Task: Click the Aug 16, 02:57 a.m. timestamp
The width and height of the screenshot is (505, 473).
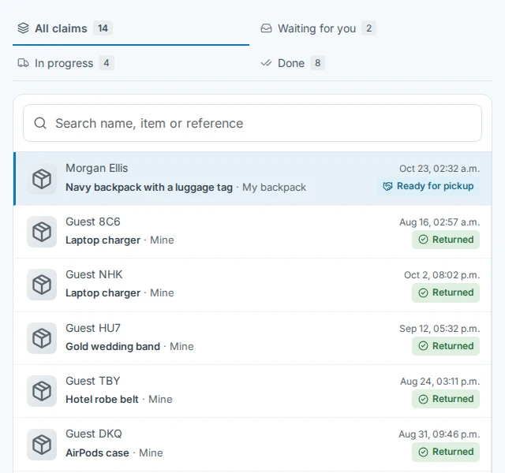Action: pos(440,222)
